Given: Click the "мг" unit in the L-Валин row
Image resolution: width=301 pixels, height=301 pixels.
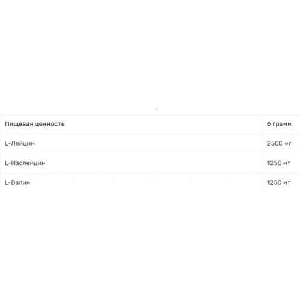Looking at the screenshot, I should tap(287, 183).
